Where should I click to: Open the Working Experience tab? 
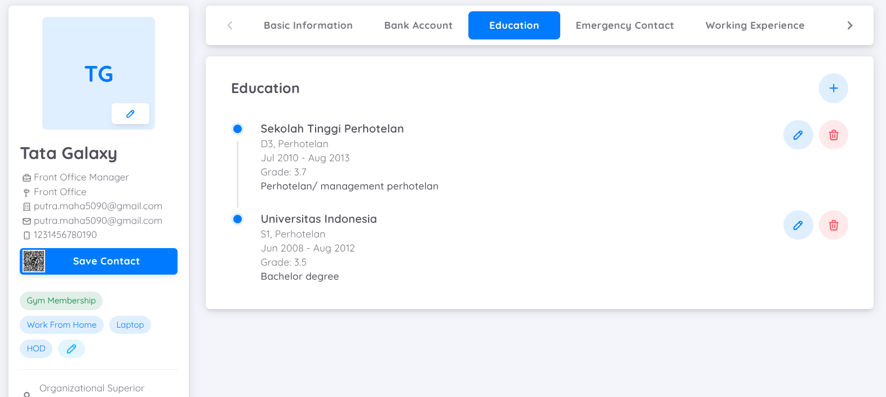[755, 25]
